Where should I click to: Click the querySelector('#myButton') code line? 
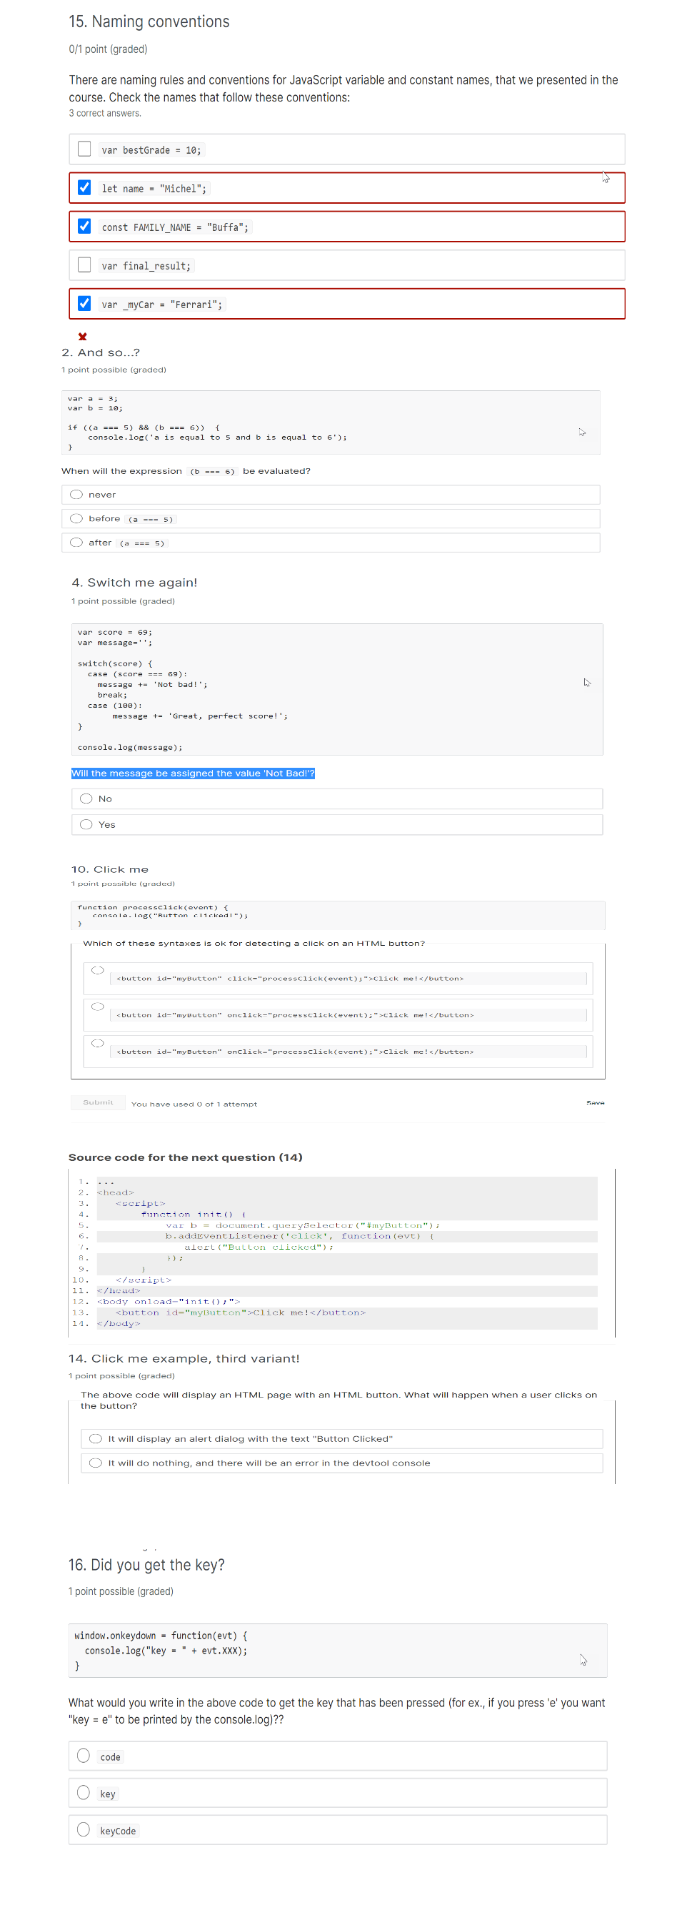303,1227
